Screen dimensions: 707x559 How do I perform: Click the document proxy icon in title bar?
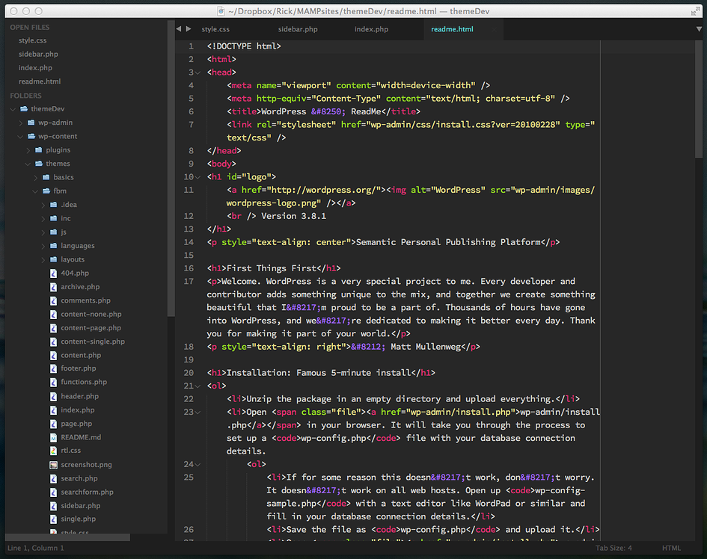pyautogui.click(x=221, y=11)
